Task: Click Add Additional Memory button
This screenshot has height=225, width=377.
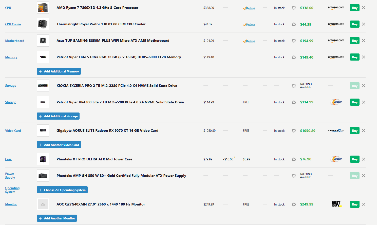Action: click(59, 71)
